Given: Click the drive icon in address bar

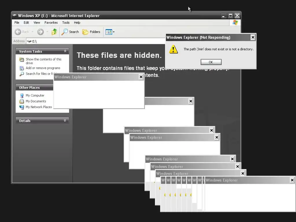Looking at the screenshot, I should click(29, 41).
